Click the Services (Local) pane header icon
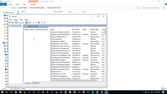 [26, 26]
